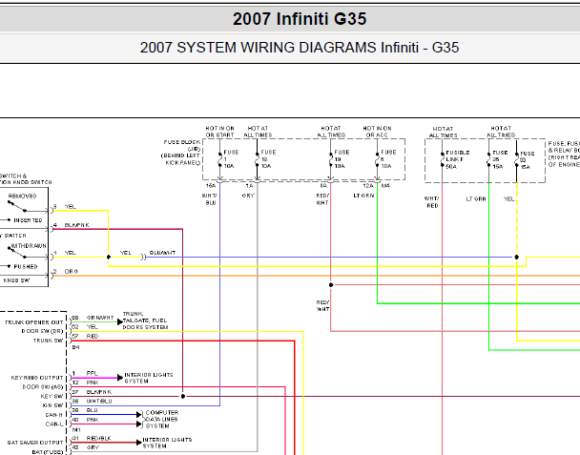
Task: Select the TRUNK OPENER OUT terminal label
Action: click(x=33, y=322)
